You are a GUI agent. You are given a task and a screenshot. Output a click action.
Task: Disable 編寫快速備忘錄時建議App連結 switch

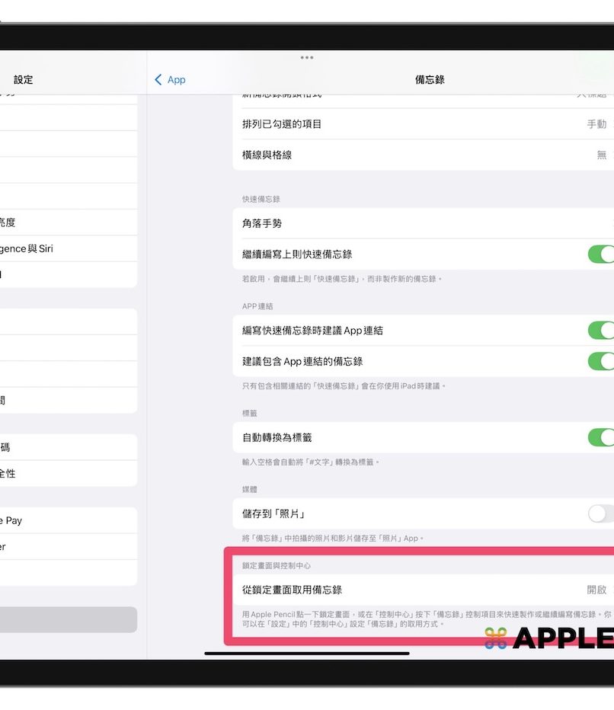tap(600, 331)
